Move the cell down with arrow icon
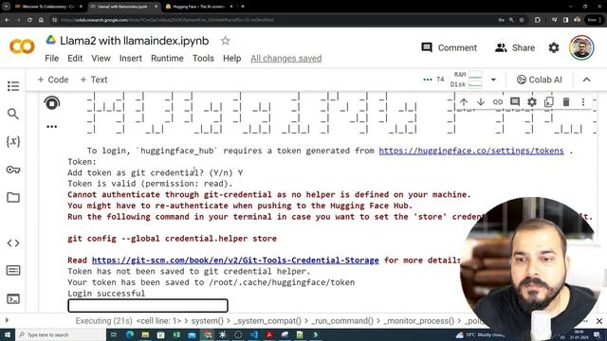This screenshot has height=341, width=607. [481, 102]
